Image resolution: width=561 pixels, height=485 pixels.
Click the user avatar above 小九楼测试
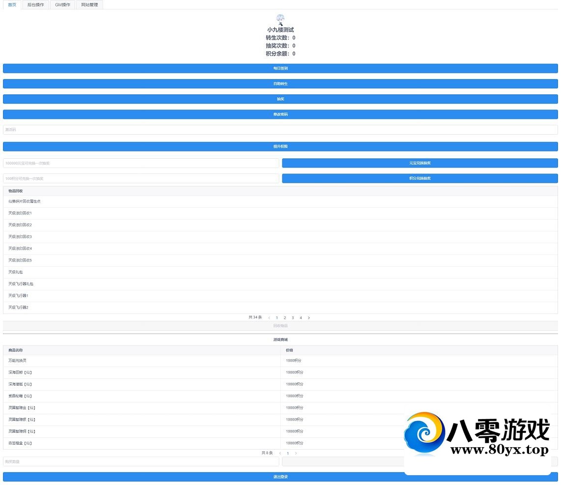click(x=280, y=19)
